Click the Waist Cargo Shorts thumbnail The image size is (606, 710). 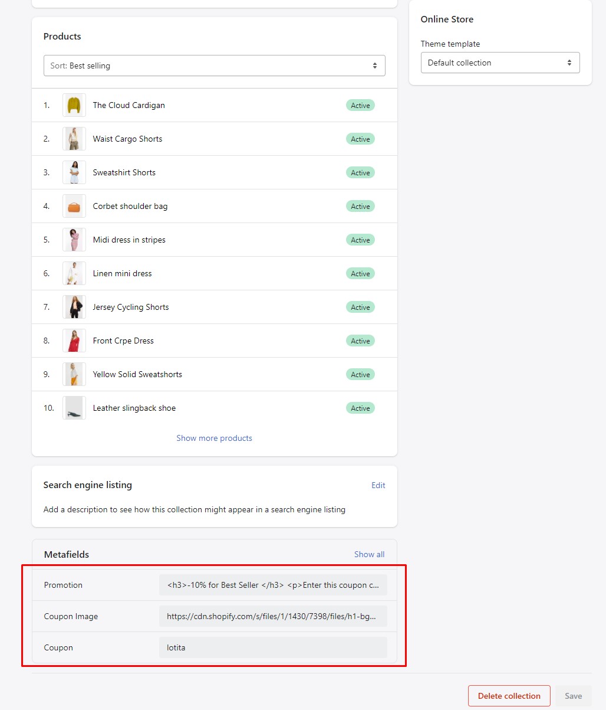pos(74,139)
